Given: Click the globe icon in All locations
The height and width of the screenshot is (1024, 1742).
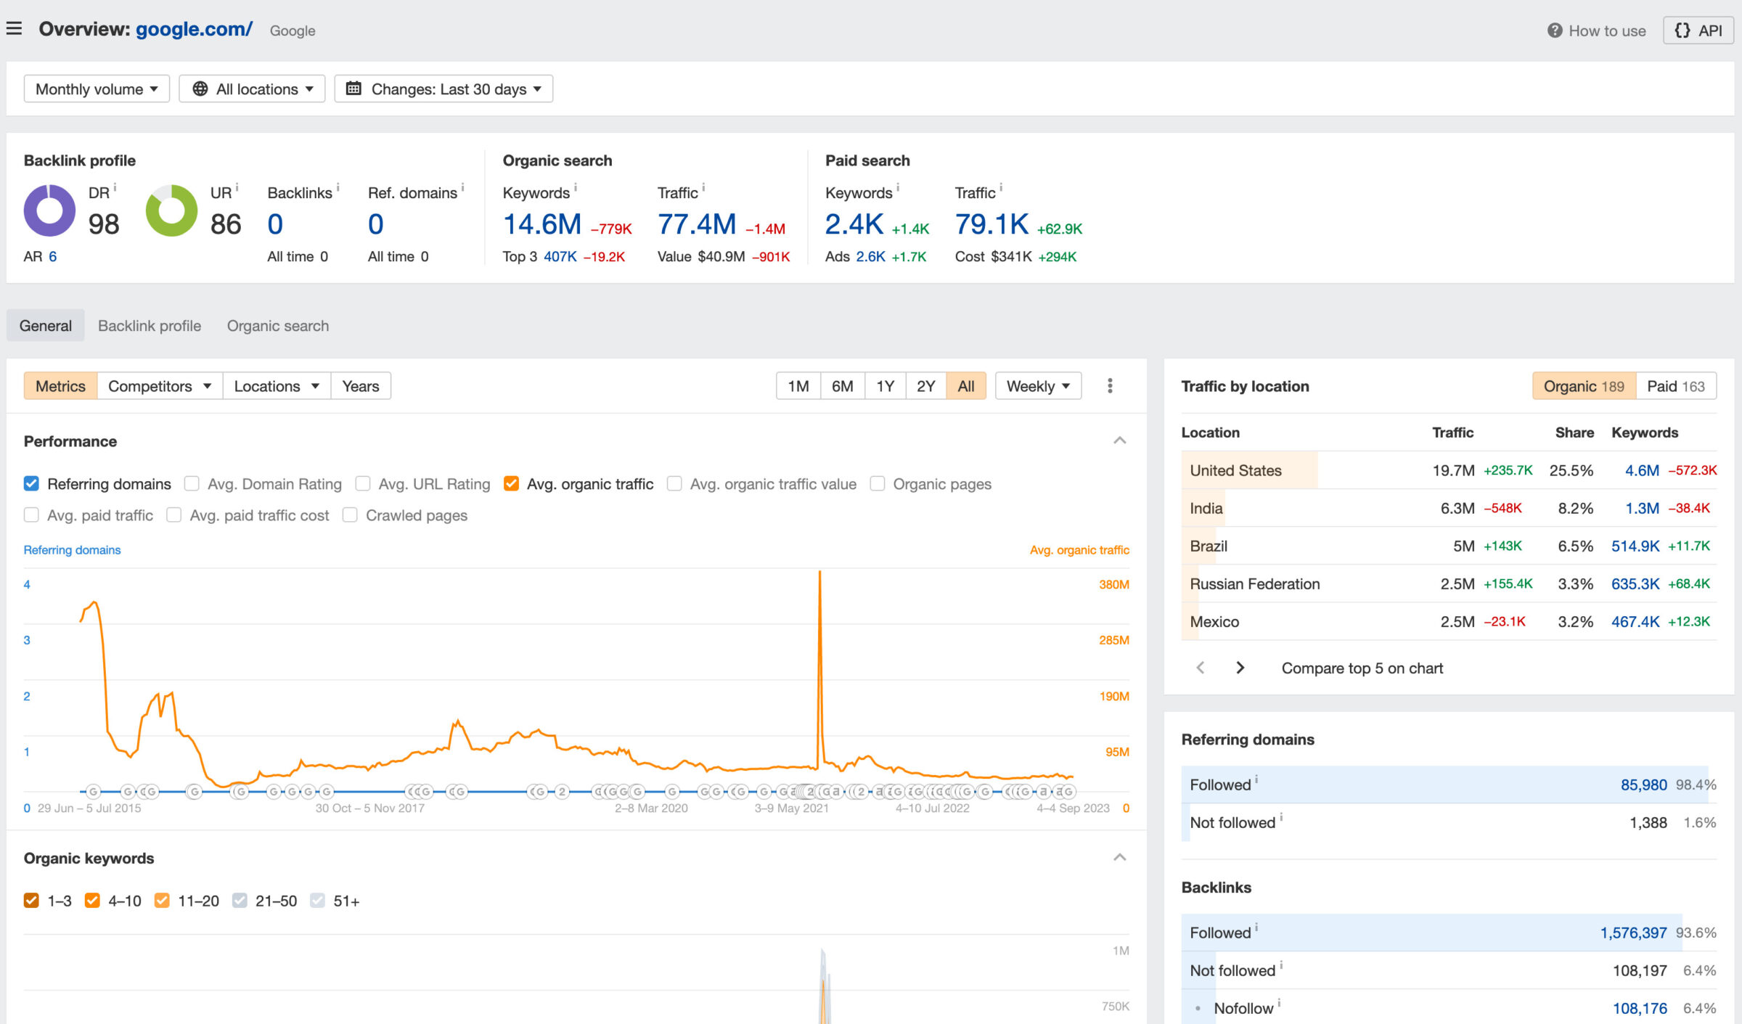Looking at the screenshot, I should pos(200,89).
